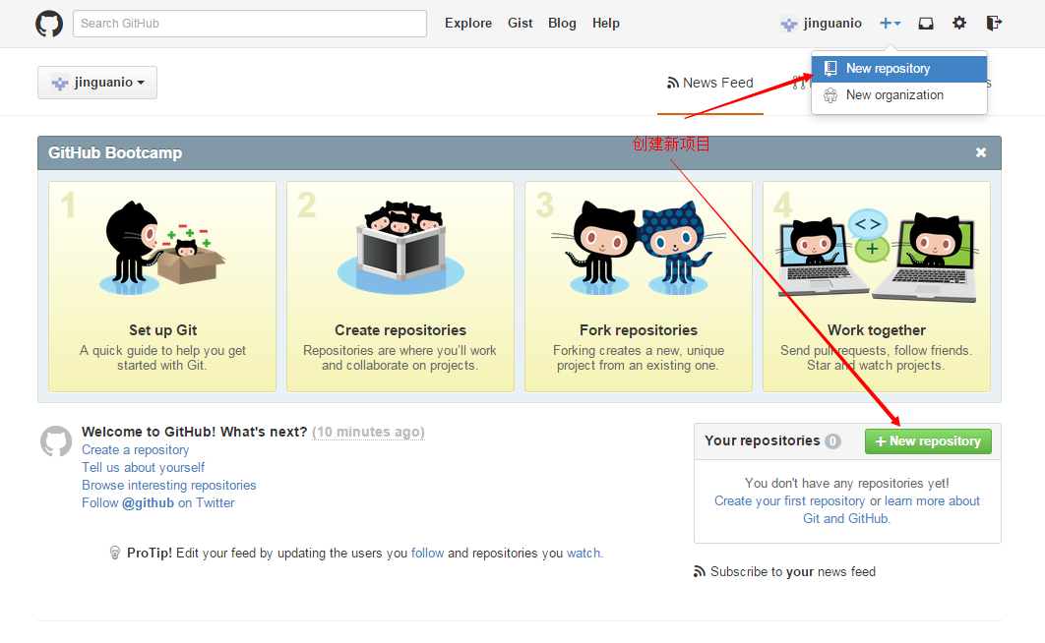Click the Set up Git heading

pos(163,330)
